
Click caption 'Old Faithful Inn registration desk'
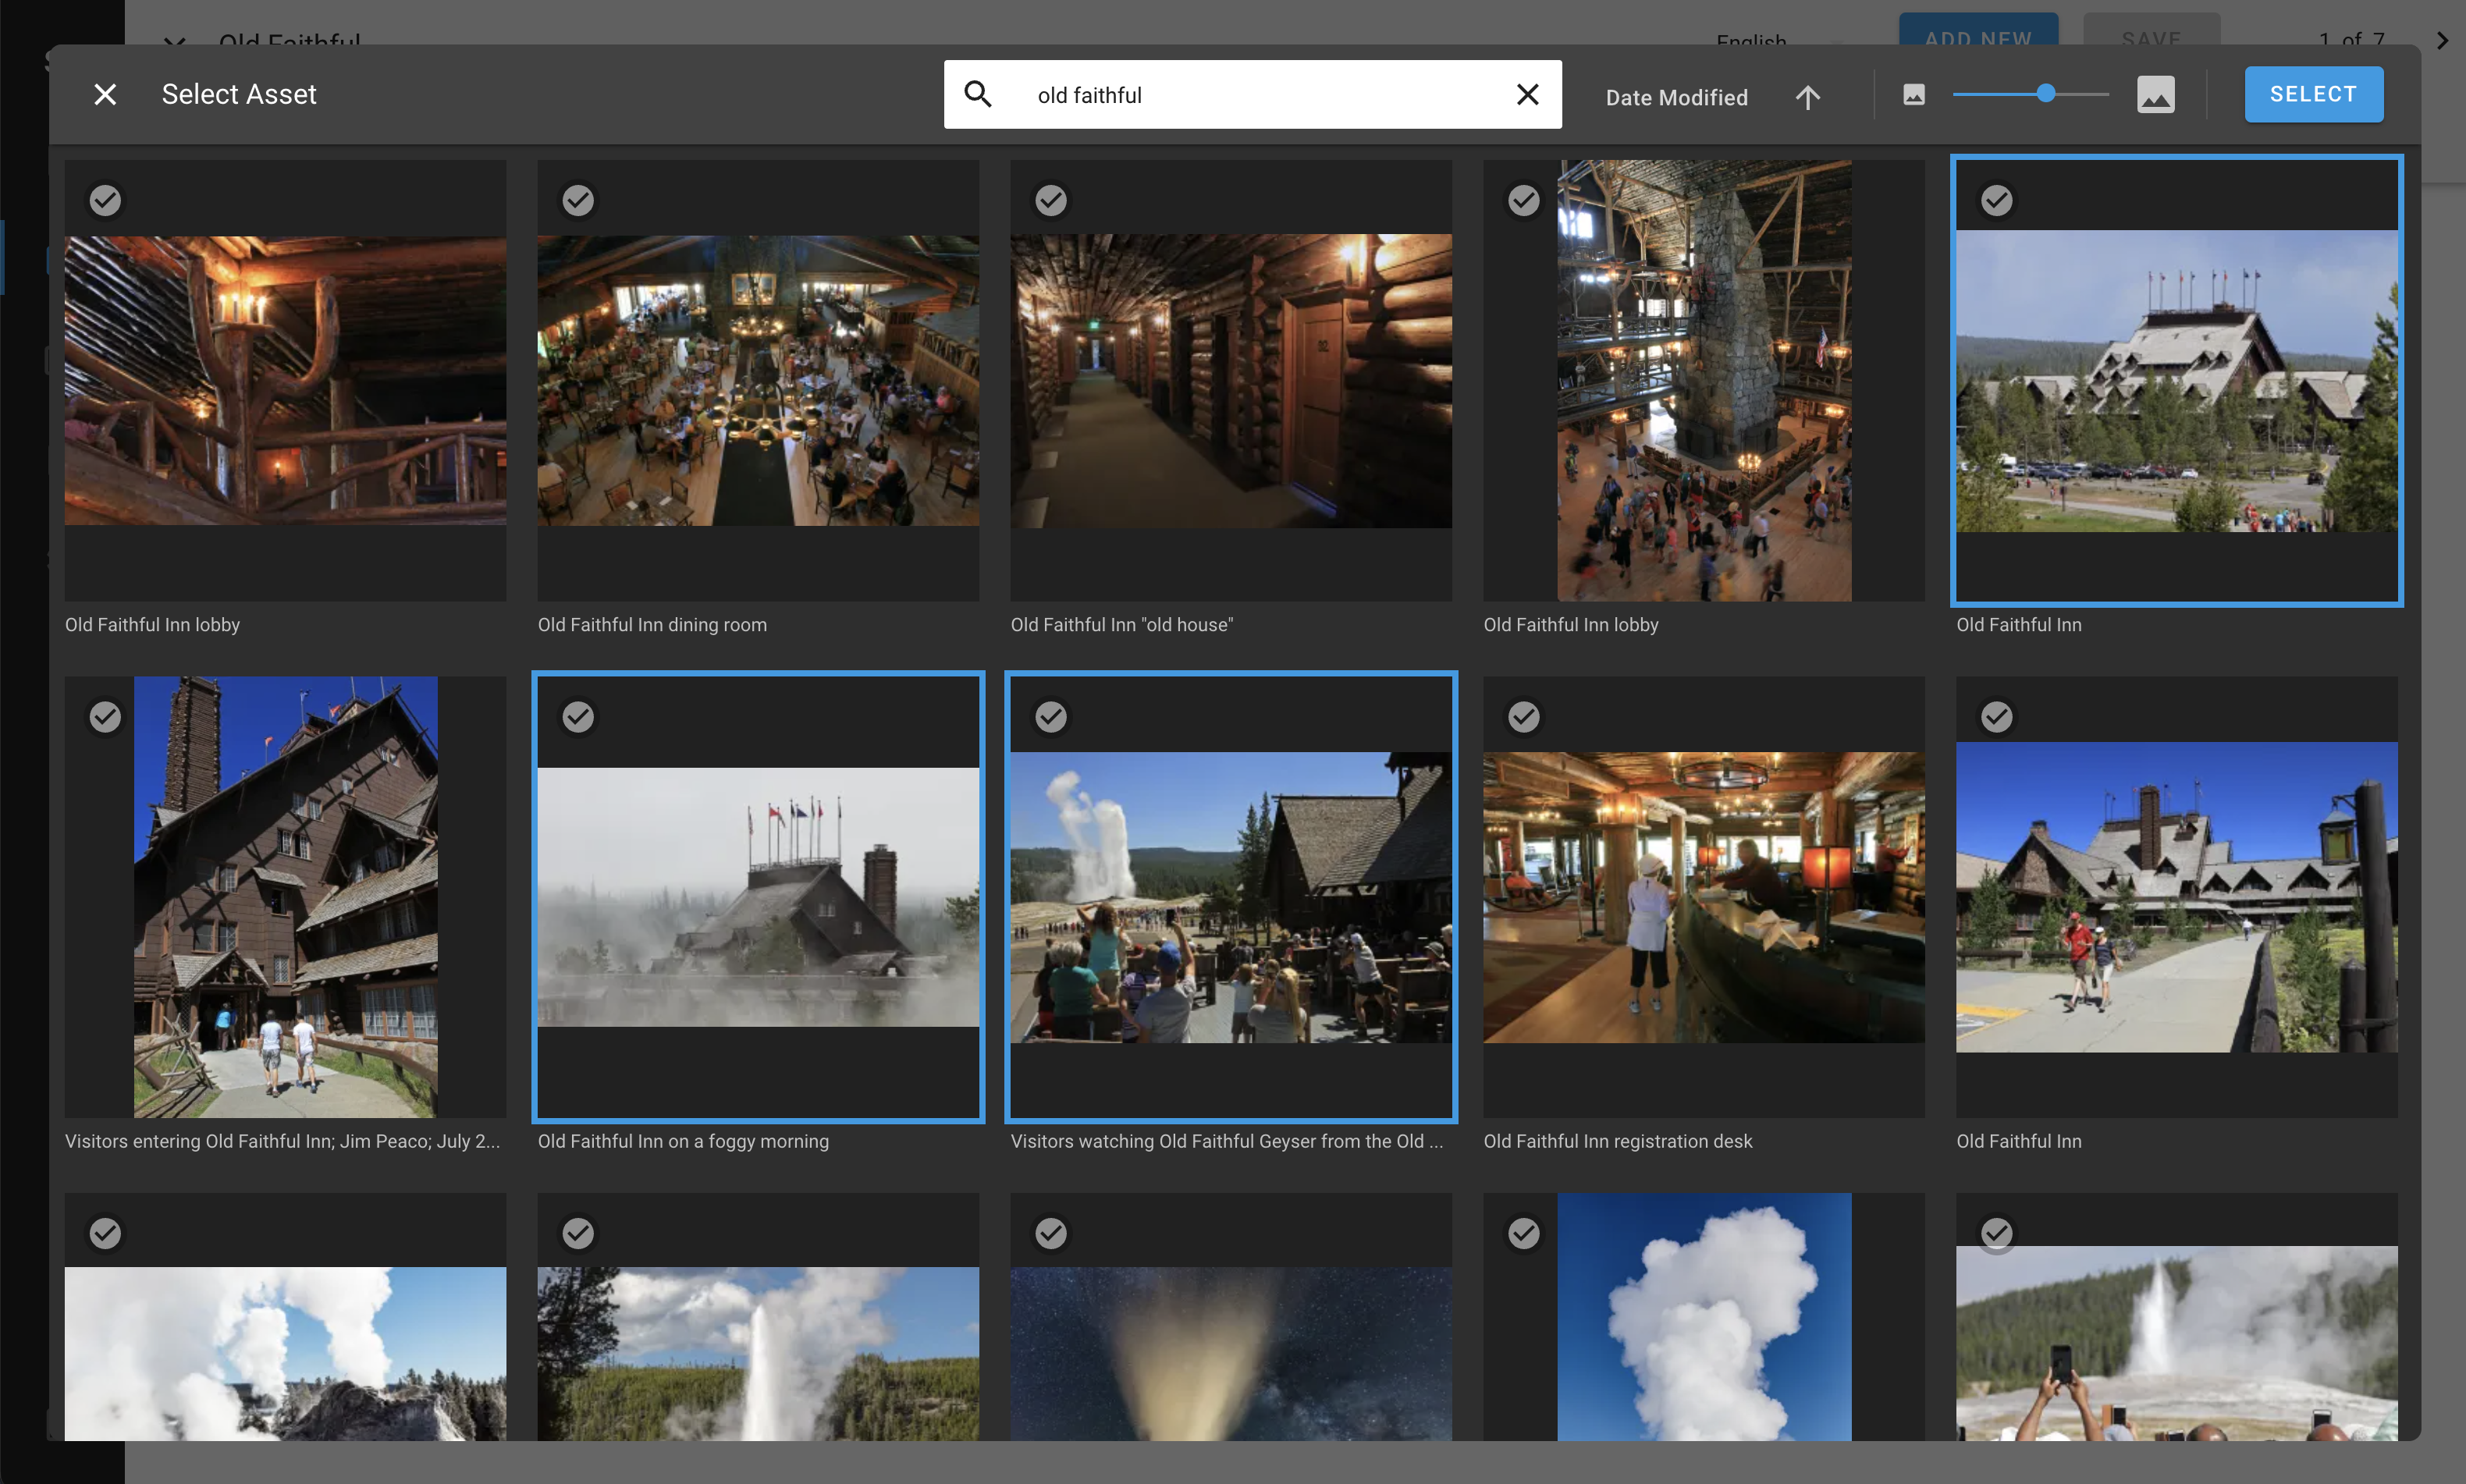point(1618,1141)
